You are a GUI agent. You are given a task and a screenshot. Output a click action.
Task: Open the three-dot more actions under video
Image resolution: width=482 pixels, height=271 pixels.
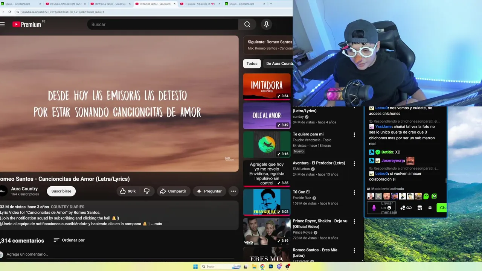233,191
